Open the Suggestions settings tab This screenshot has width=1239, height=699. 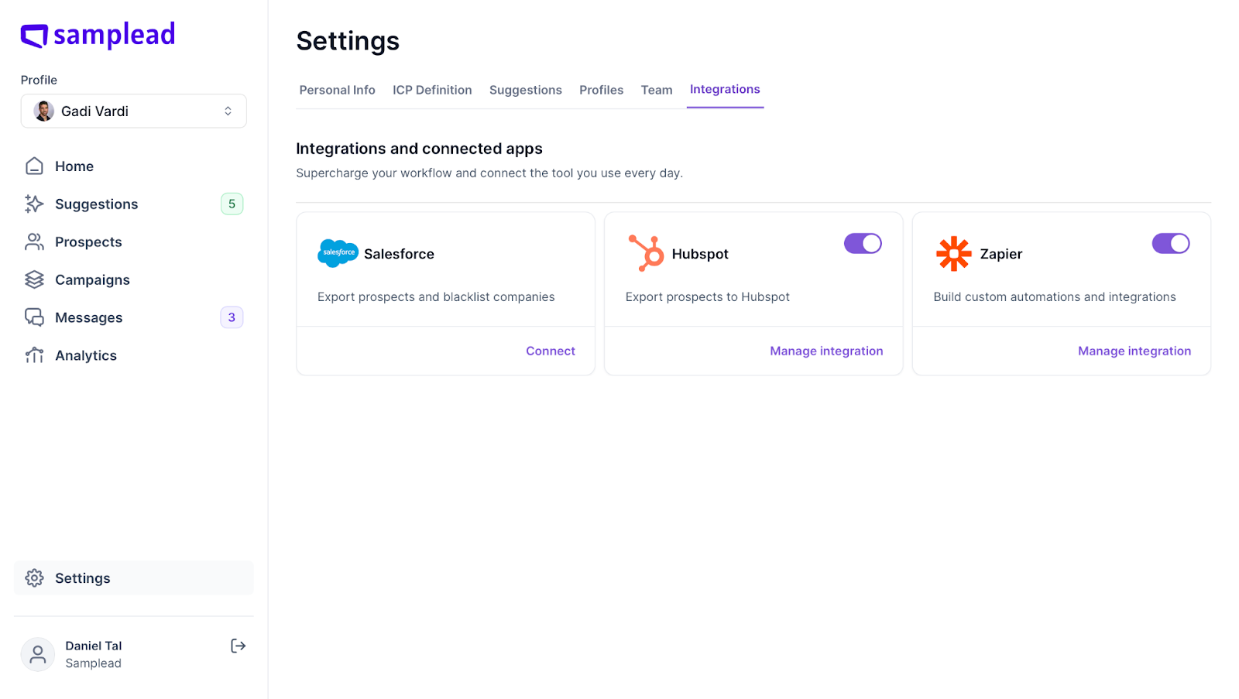coord(526,90)
